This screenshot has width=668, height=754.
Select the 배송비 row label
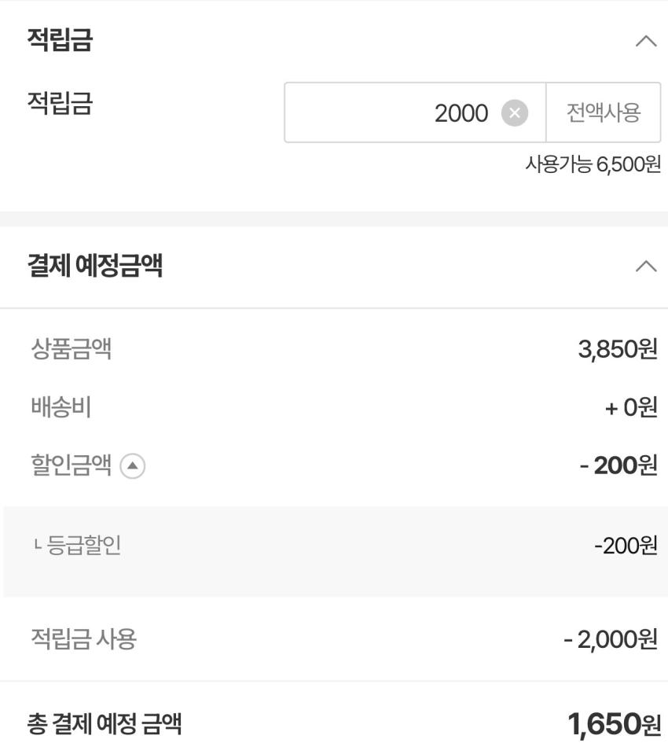tap(61, 407)
